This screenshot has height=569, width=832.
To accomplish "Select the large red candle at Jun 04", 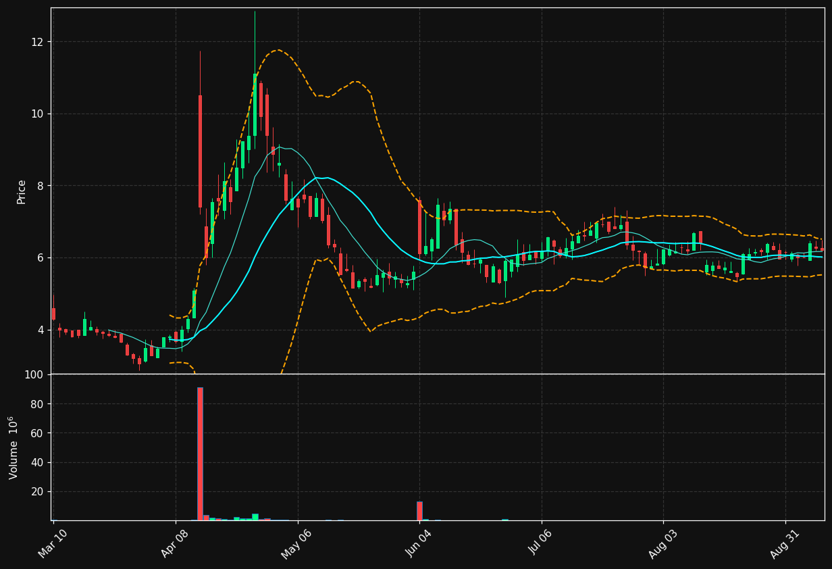I will (419, 227).
